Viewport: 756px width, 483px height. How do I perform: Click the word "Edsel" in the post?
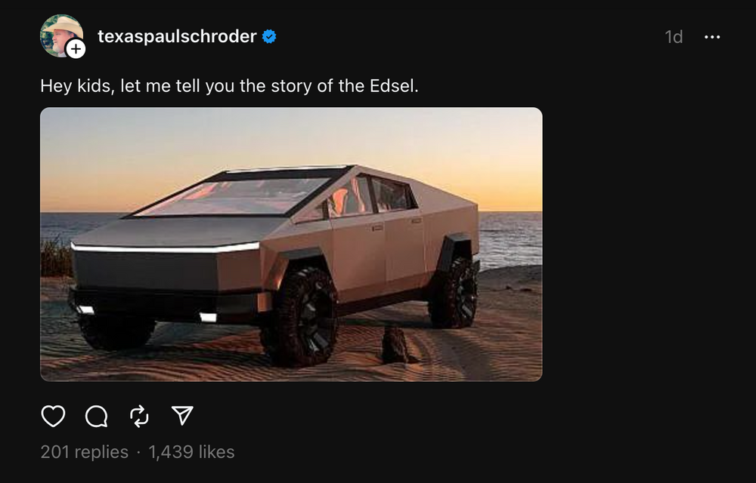pyautogui.click(x=393, y=86)
